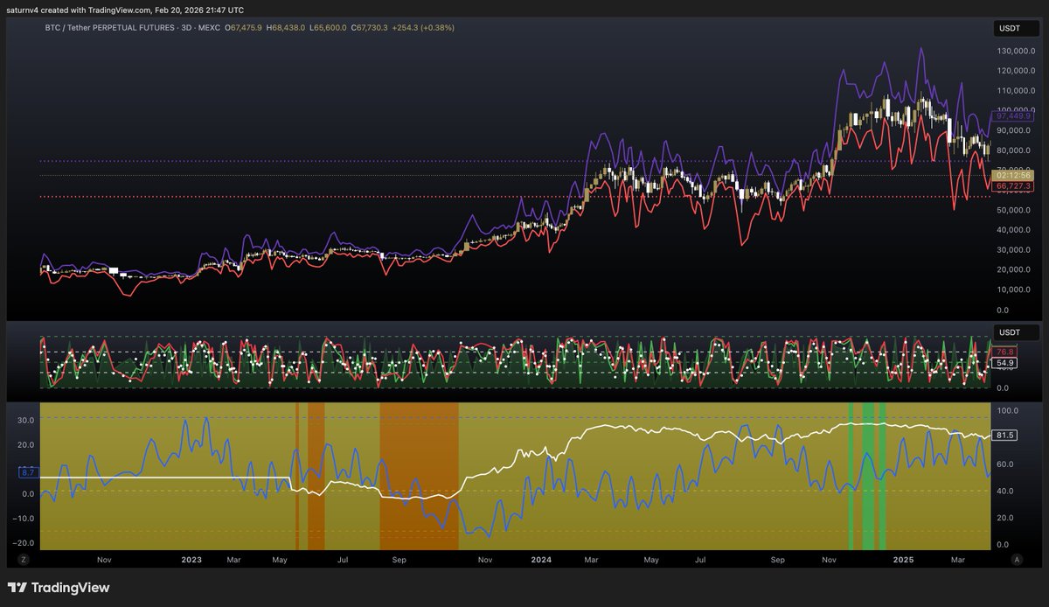1049x607 pixels.
Task: Click the low value L65,600.0
Action: [328, 28]
